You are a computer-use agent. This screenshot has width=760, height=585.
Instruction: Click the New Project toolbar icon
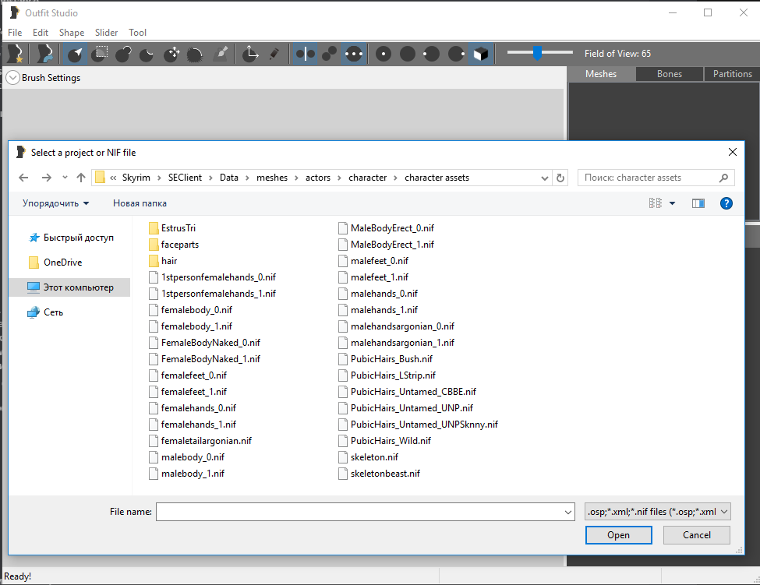(15, 54)
